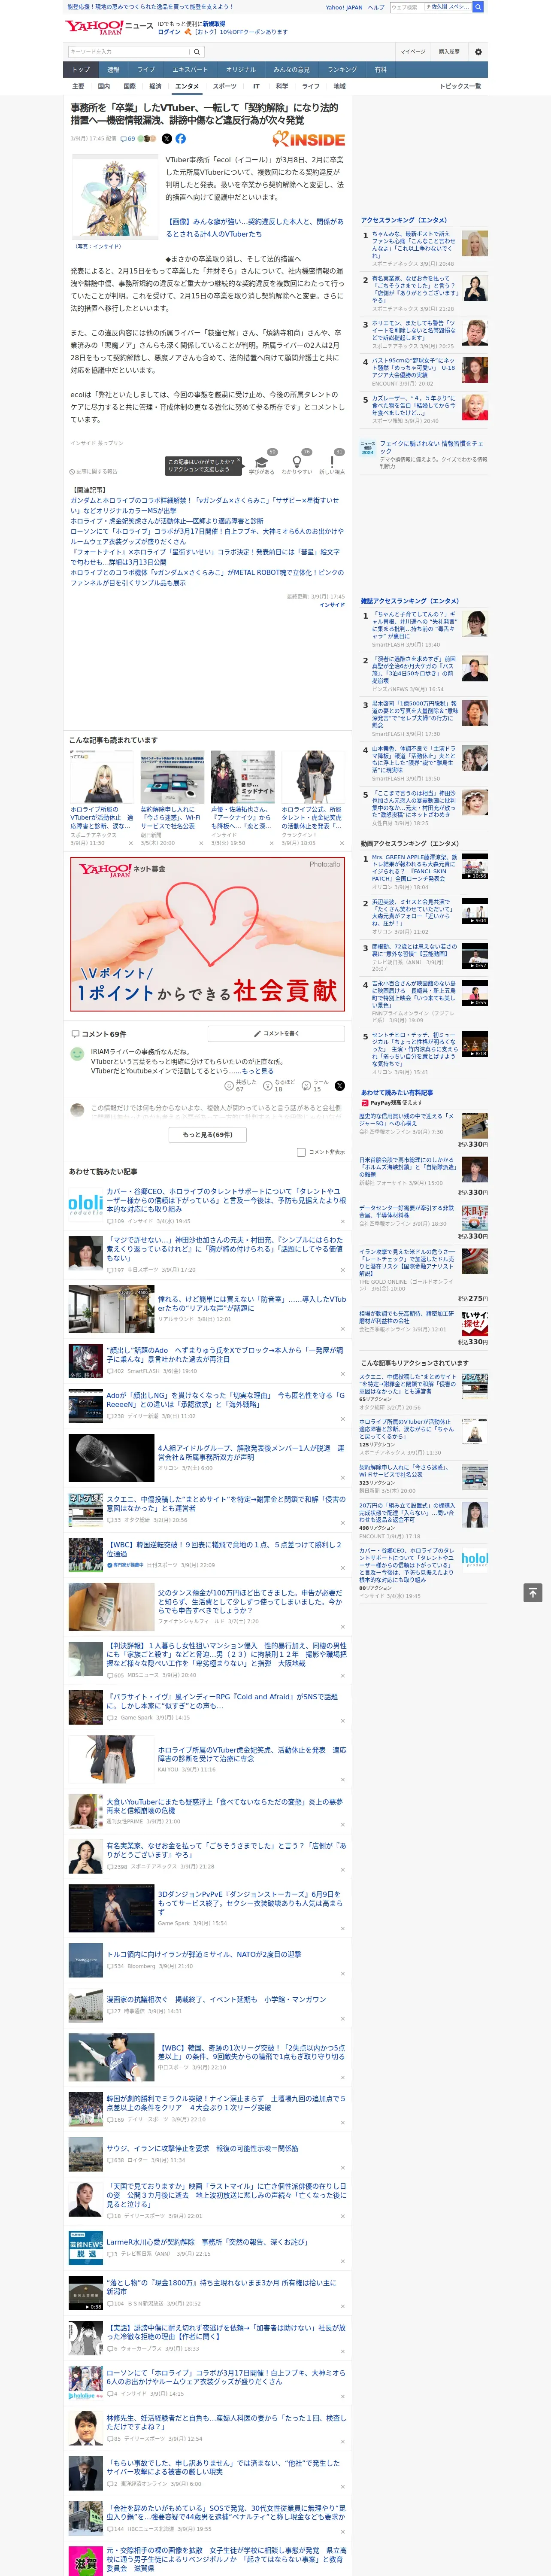Click なるほど reaction on first comment
This screenshot has height=2576, width=551.
click(x=268, y=1086)
